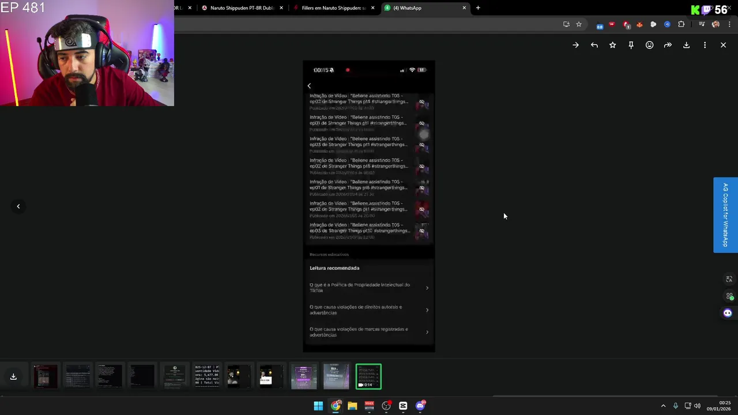The width and height of the screenshot is (738, 415).
Task: Show hidden system tray icons
Action: [663, 406]
